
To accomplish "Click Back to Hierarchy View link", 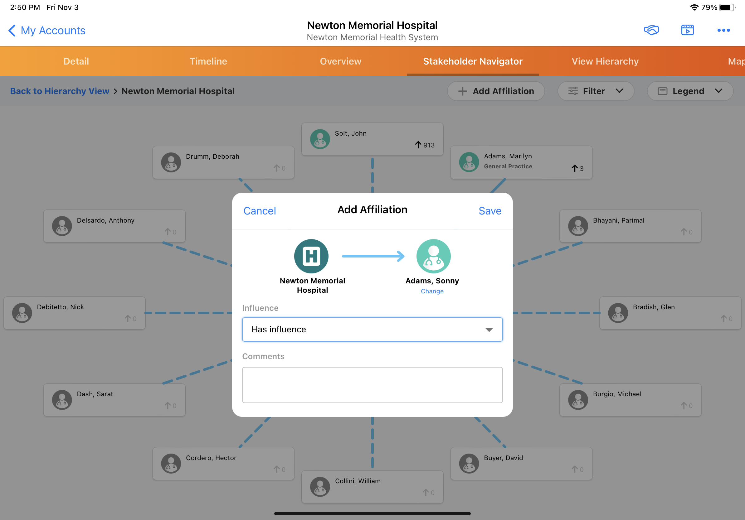I will coord(59,91).
